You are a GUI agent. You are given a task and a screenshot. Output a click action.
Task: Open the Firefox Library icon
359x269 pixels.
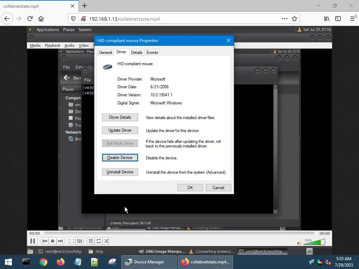(x=327, y=19)
